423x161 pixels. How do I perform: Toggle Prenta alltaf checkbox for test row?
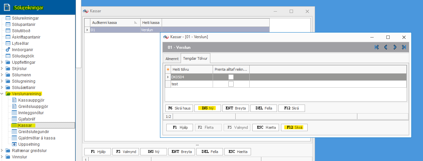[231, 84]
